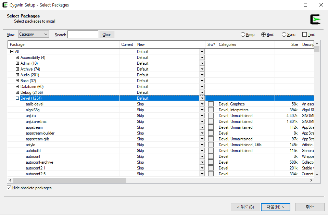This screenshot has width=328, height=215.
Task: Open New dropdown for autoconf2.5
Action: coord(202,174)
